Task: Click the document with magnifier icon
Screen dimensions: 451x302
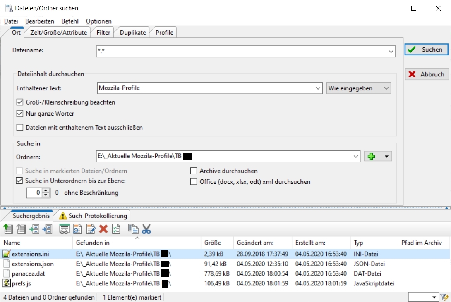Action: [x=77, y=229]
